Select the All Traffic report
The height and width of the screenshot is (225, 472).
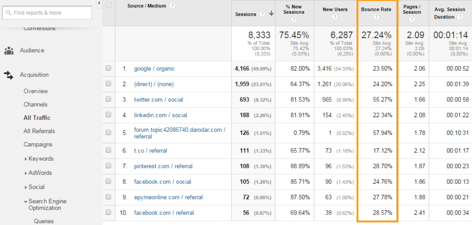tap(37, 118)
